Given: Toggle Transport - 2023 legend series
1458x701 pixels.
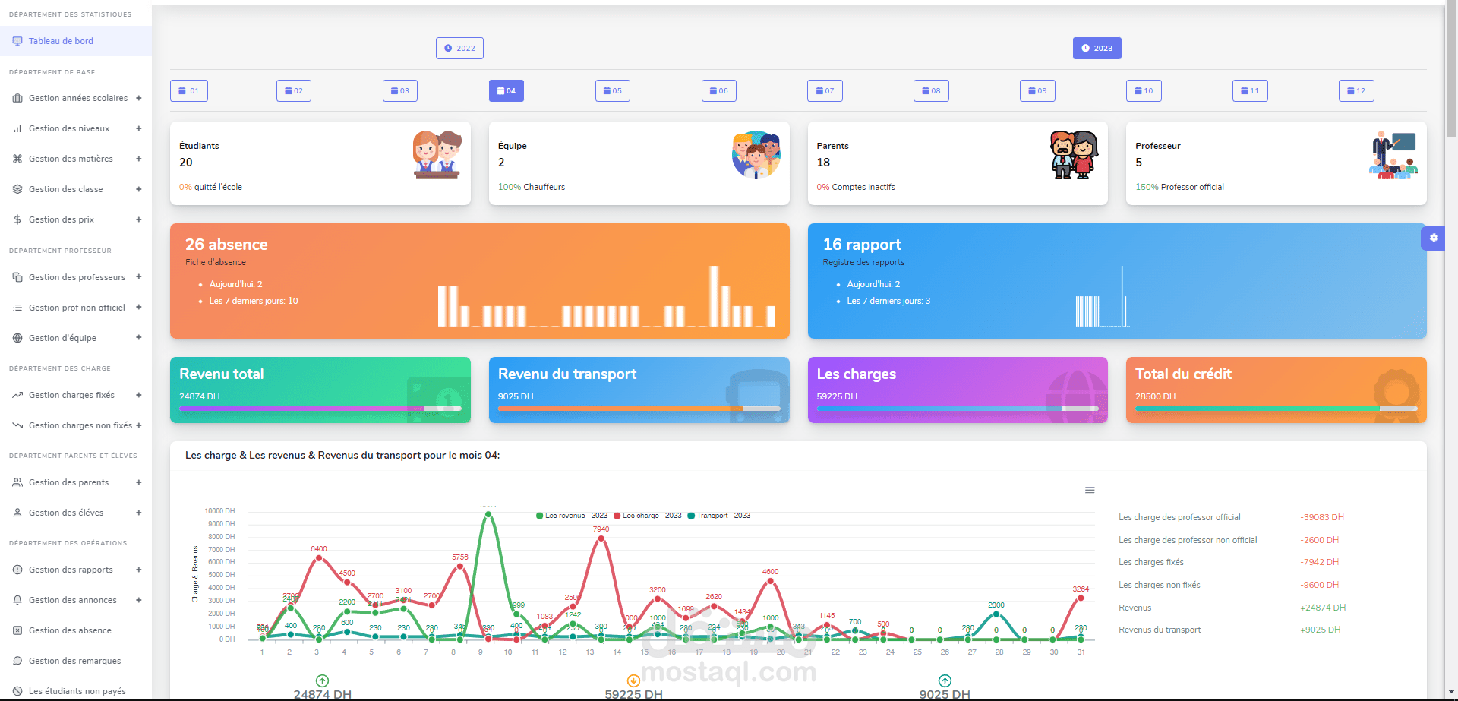Looking at the screenshot, I should click(719, 516).
